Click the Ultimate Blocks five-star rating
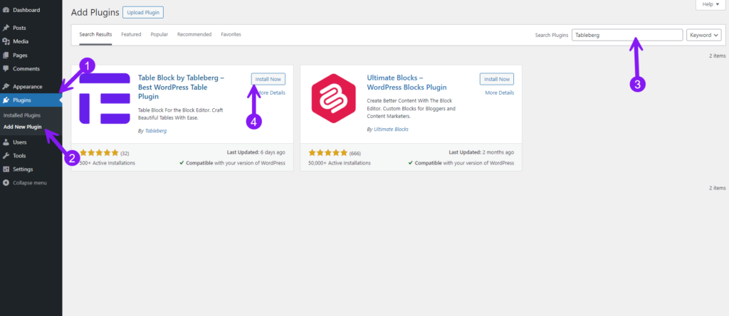This screenshot has height=316, width=729. click(x=327, y=153)
